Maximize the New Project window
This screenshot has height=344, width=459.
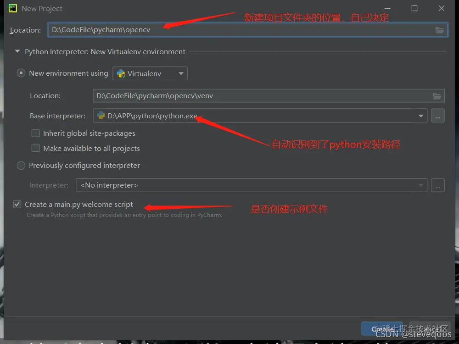click(x=414, y=8)
